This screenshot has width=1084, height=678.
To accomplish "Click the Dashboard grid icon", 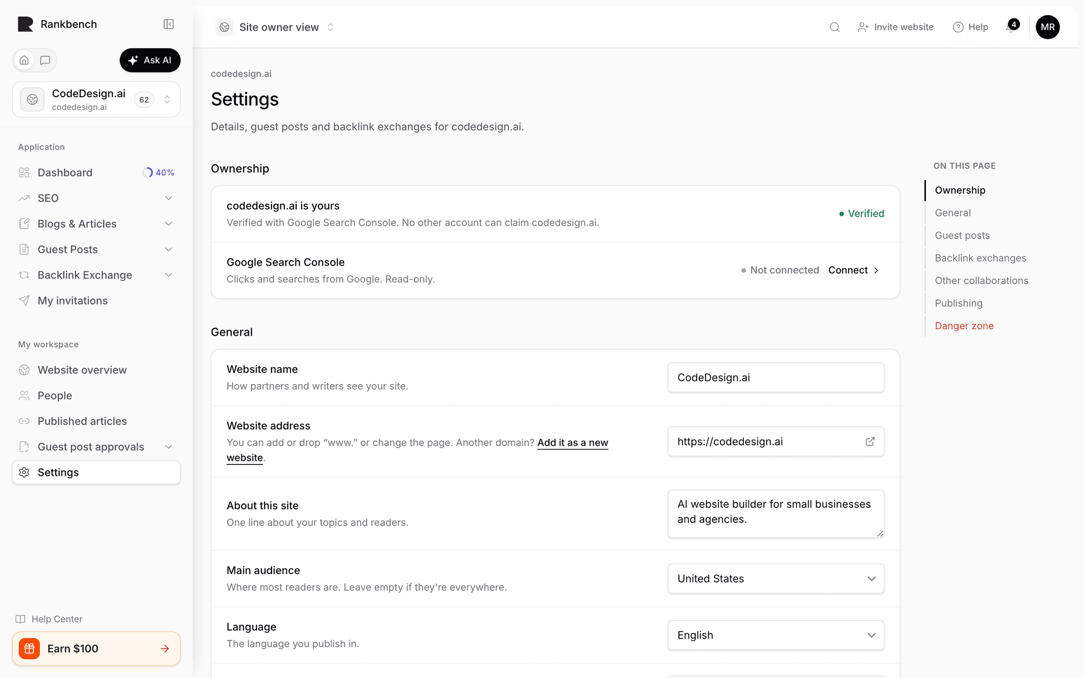I will click(x=24, y=173).
